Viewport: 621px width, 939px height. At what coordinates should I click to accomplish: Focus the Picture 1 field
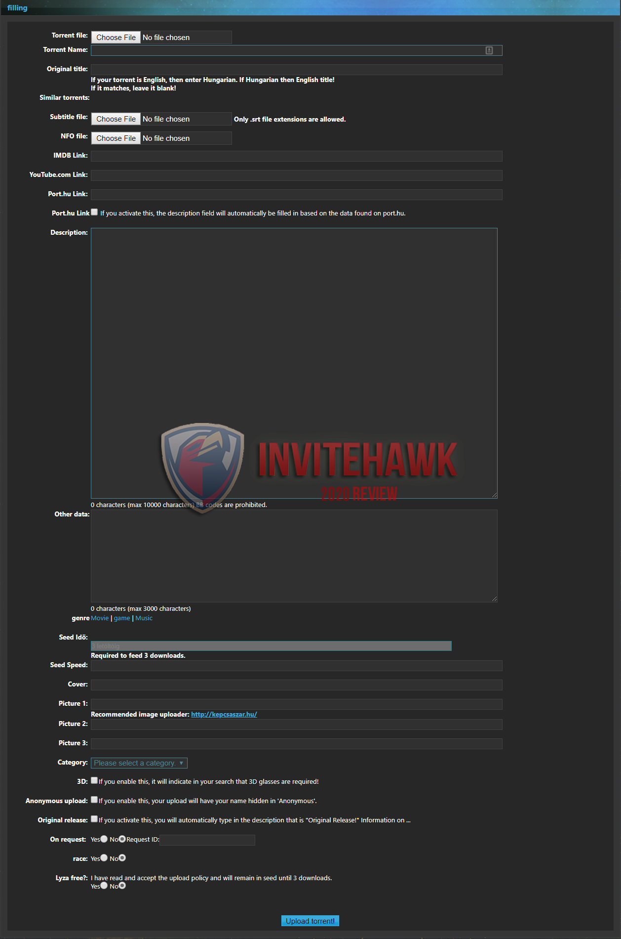297,704
